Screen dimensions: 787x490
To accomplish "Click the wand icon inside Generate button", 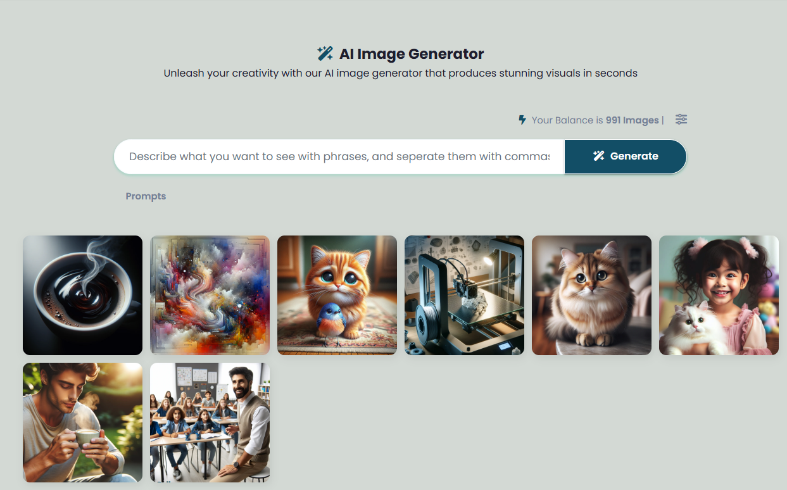I will (x=599, y=156).
